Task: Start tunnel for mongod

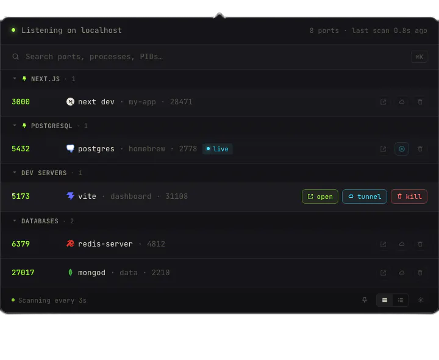Action: (402, 273)
